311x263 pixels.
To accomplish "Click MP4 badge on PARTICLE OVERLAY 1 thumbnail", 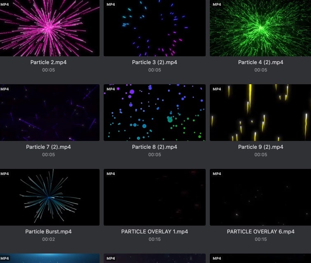I will coord(111,174).
